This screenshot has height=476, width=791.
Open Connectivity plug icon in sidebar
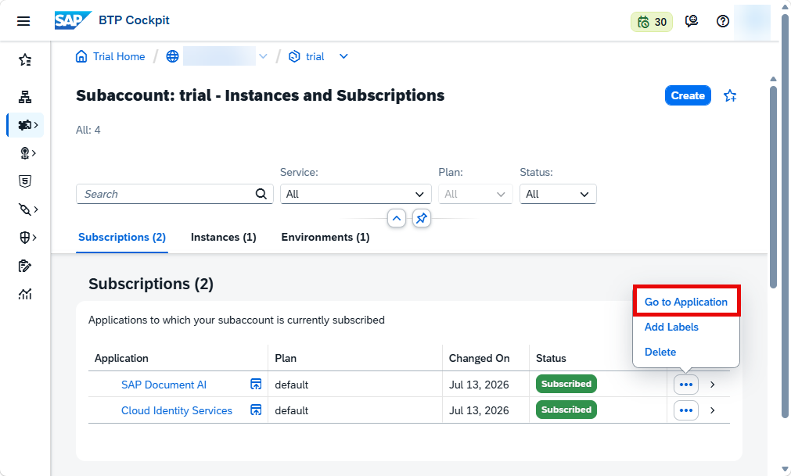click(x=24, y=209)
